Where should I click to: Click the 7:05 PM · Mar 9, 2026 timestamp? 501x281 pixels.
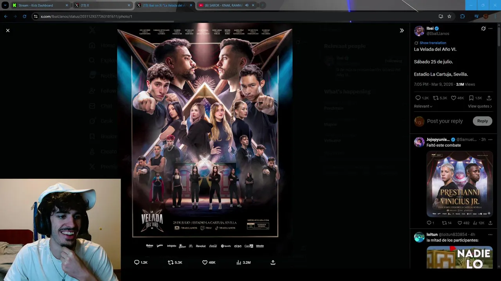tap(433, 84)
